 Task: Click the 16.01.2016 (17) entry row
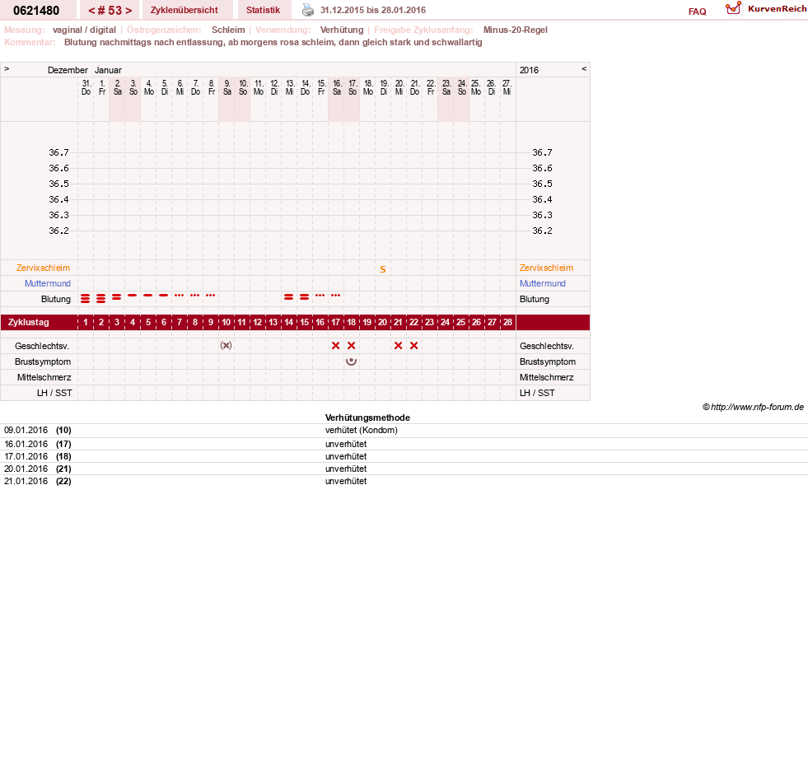pos(404,444)
